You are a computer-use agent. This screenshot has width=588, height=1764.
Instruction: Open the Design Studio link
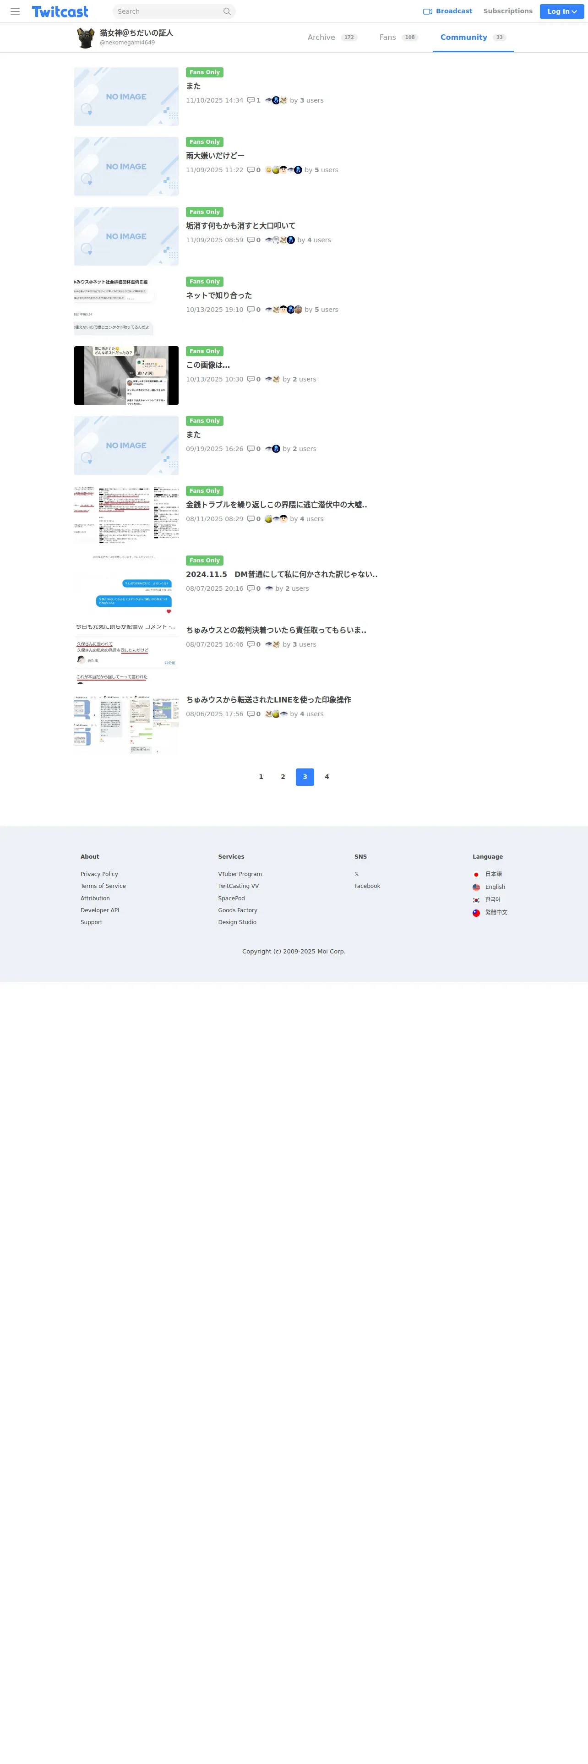(238, 923)
